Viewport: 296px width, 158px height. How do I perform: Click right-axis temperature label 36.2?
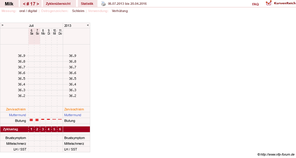72,96
